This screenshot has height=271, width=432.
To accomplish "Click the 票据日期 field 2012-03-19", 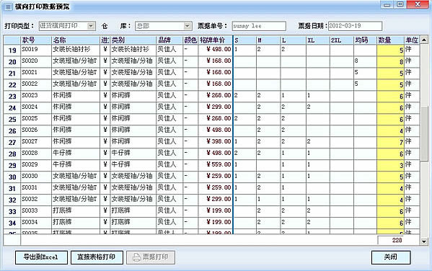I will [355, 26].
